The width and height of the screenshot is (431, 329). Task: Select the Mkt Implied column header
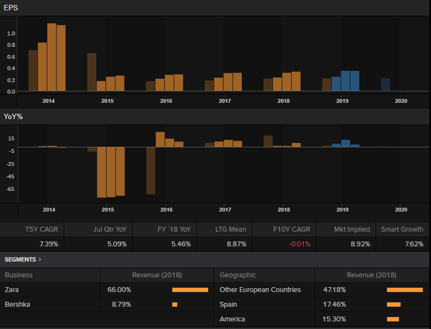click(352, 229)
